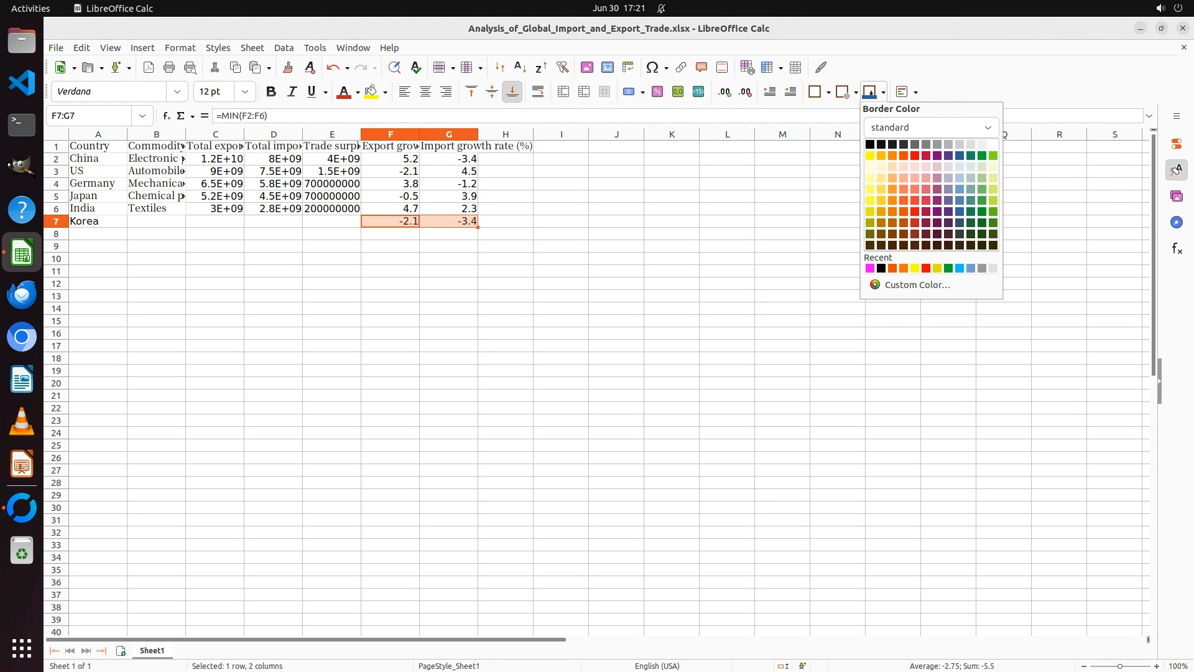Open the font name Verdana dropdown
This screenshot has height=672, width=1194.
click(x=177, y=91)
